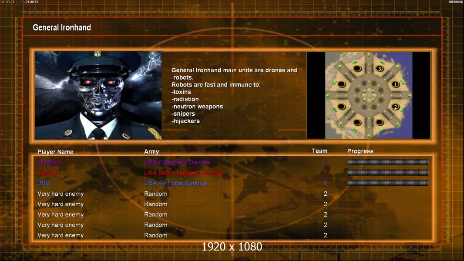464x261 pixels.
Task: Select the 'Progress' column header
Action: 360,151
